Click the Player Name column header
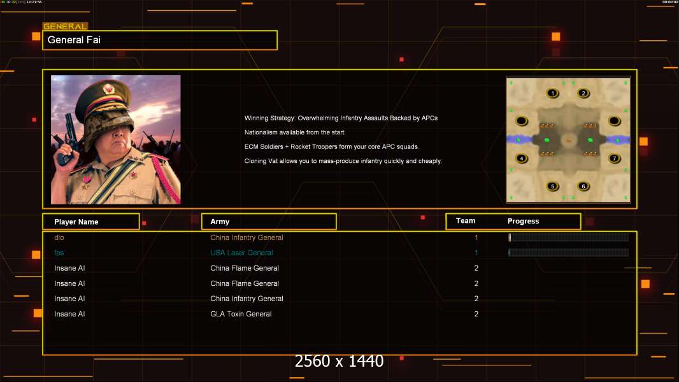The width and height of the screenshot is (679, 382). [91, 222]
